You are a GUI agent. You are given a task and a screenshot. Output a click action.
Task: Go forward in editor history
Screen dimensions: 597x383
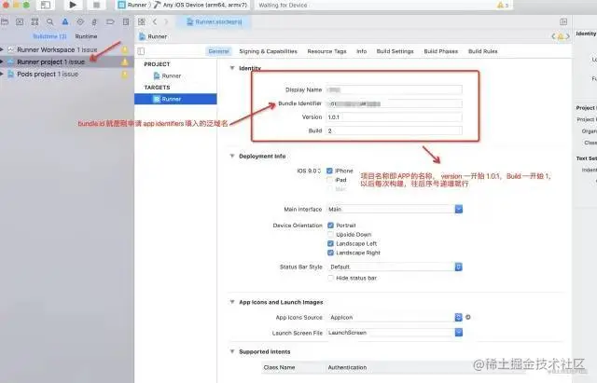click(166, 21)
